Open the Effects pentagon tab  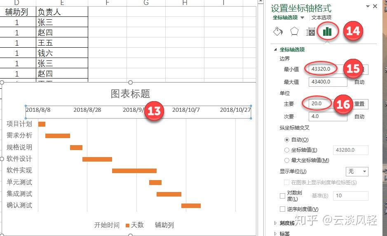pos(294,32)
